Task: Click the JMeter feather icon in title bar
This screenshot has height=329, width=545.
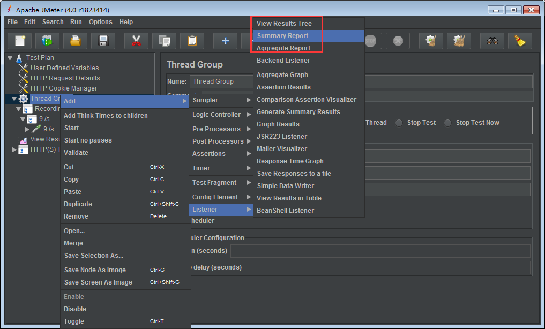Action: (x=10, y=10)
